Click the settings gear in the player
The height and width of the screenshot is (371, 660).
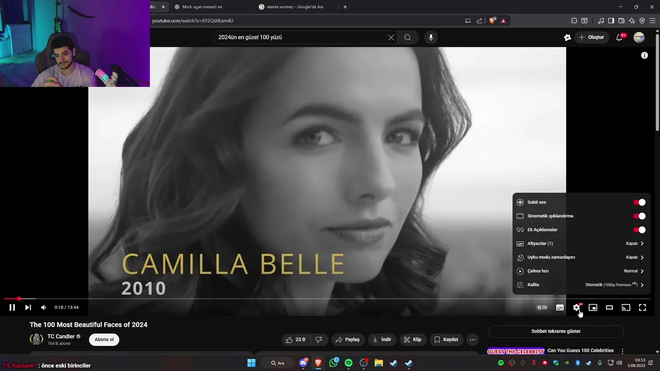576,308
